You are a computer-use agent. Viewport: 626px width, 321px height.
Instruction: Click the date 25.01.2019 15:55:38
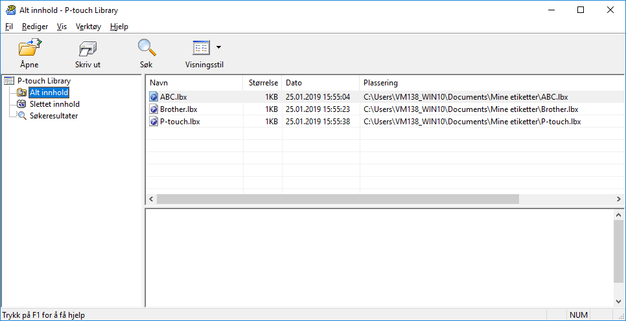318,122
